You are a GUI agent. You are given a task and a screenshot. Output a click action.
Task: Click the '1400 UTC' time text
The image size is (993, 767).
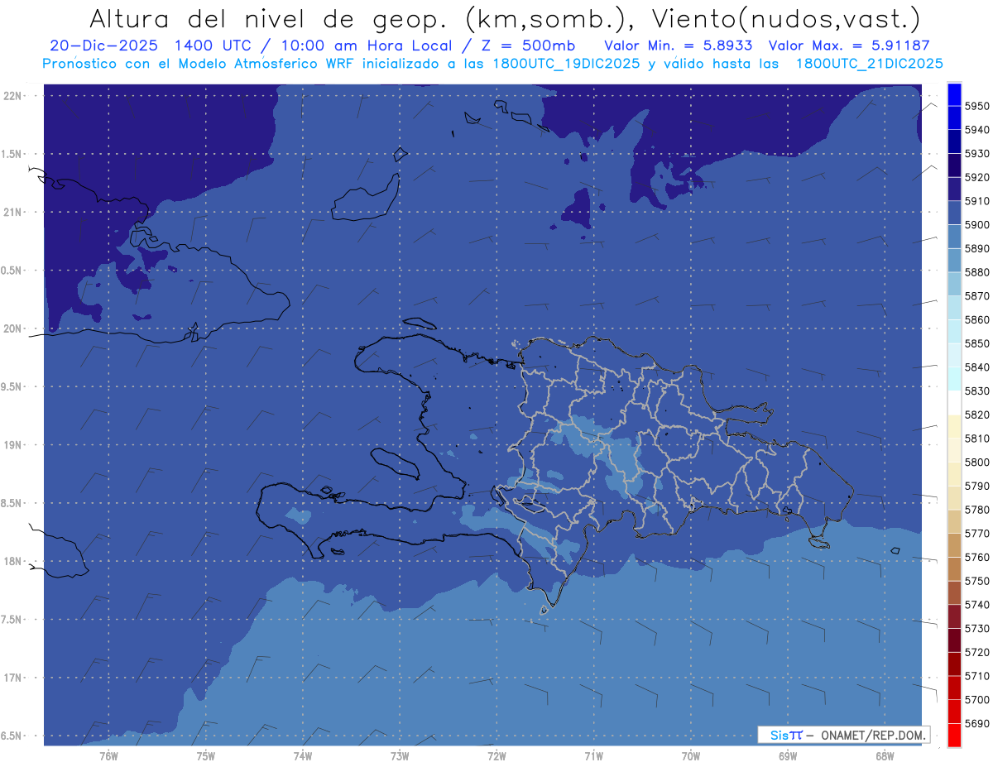(213, 46)
